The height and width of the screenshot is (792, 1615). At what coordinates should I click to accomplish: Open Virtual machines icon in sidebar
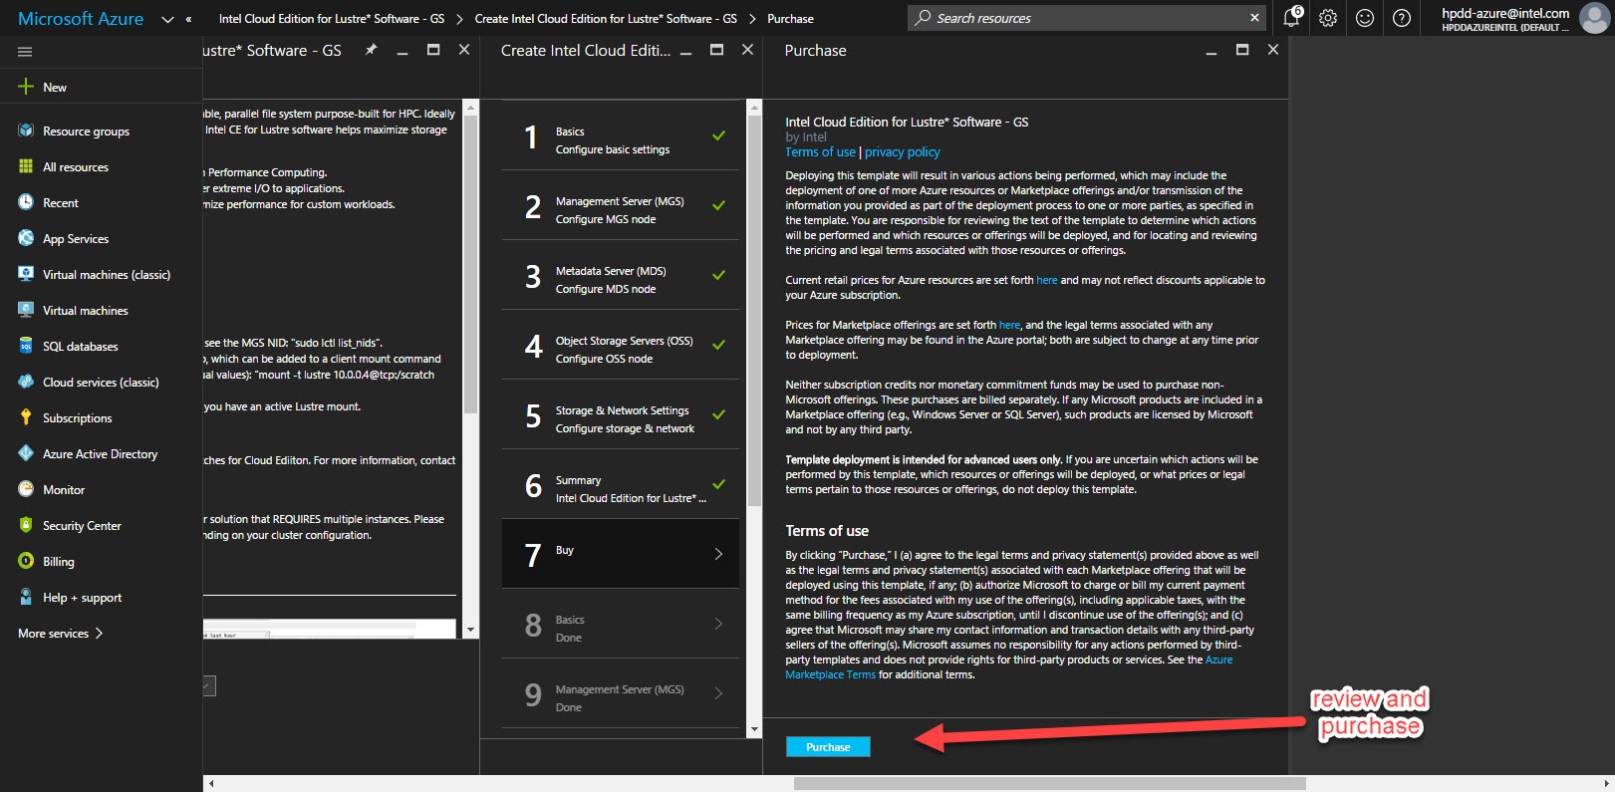point(26,310)
